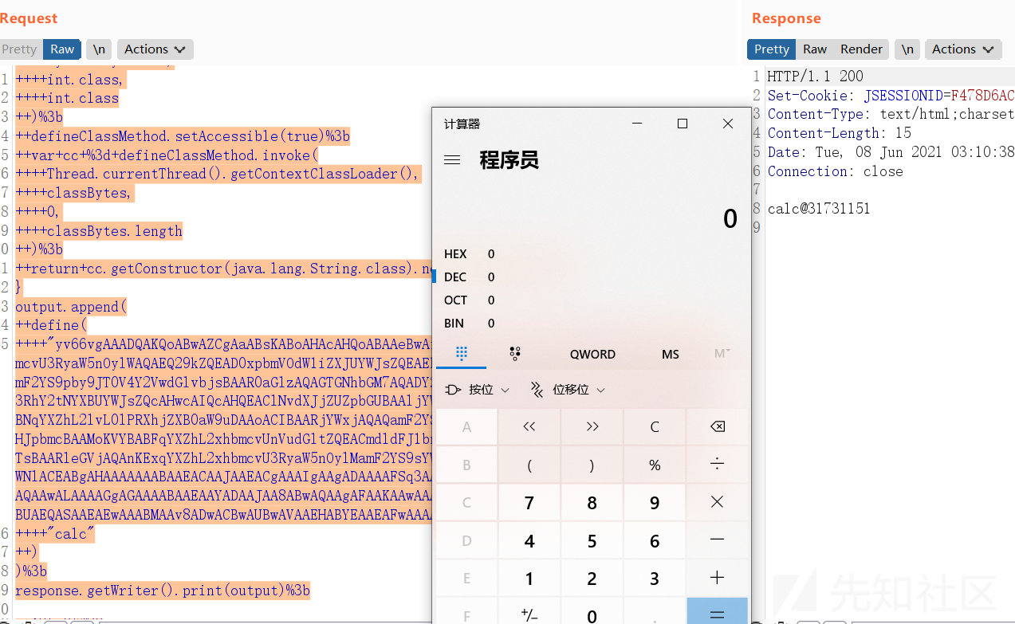Viewport: 1015px width, 624px height.
Task: Click the response.getWriter().print(output) line
Action: tap(163, 591)
